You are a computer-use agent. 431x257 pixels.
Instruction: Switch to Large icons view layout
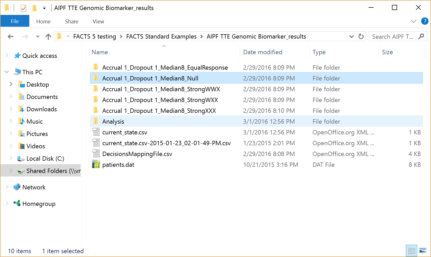(x=423, y=251)
